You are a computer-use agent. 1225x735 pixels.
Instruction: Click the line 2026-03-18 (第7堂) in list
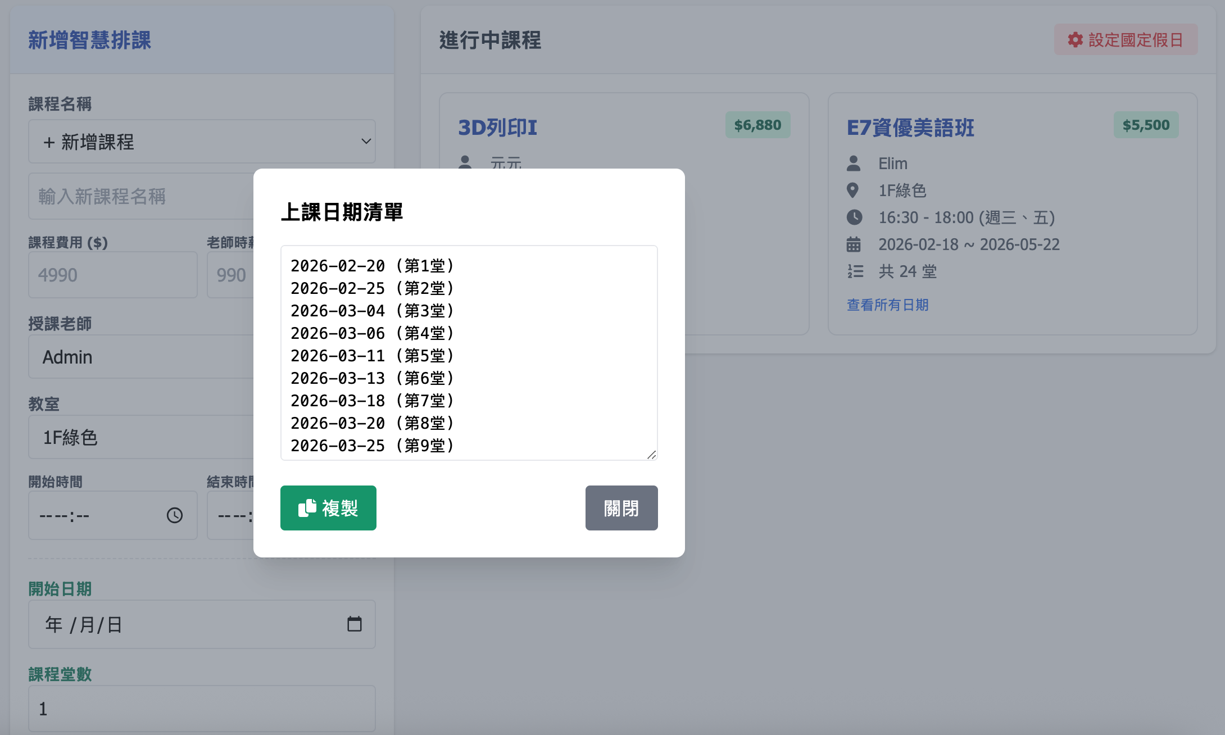pos(372,401)
